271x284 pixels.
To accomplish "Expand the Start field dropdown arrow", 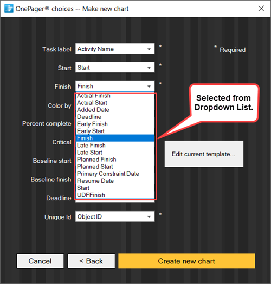I will pyautogui.click(x=149, y=68).
